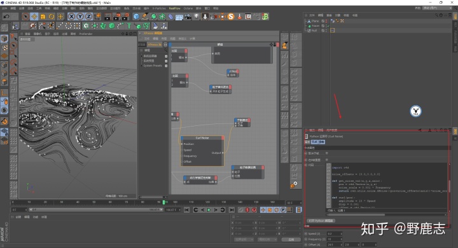Click the Curl Noise Frequency port
This screenshot has height=248, width=458.
(x=182, y=156)
